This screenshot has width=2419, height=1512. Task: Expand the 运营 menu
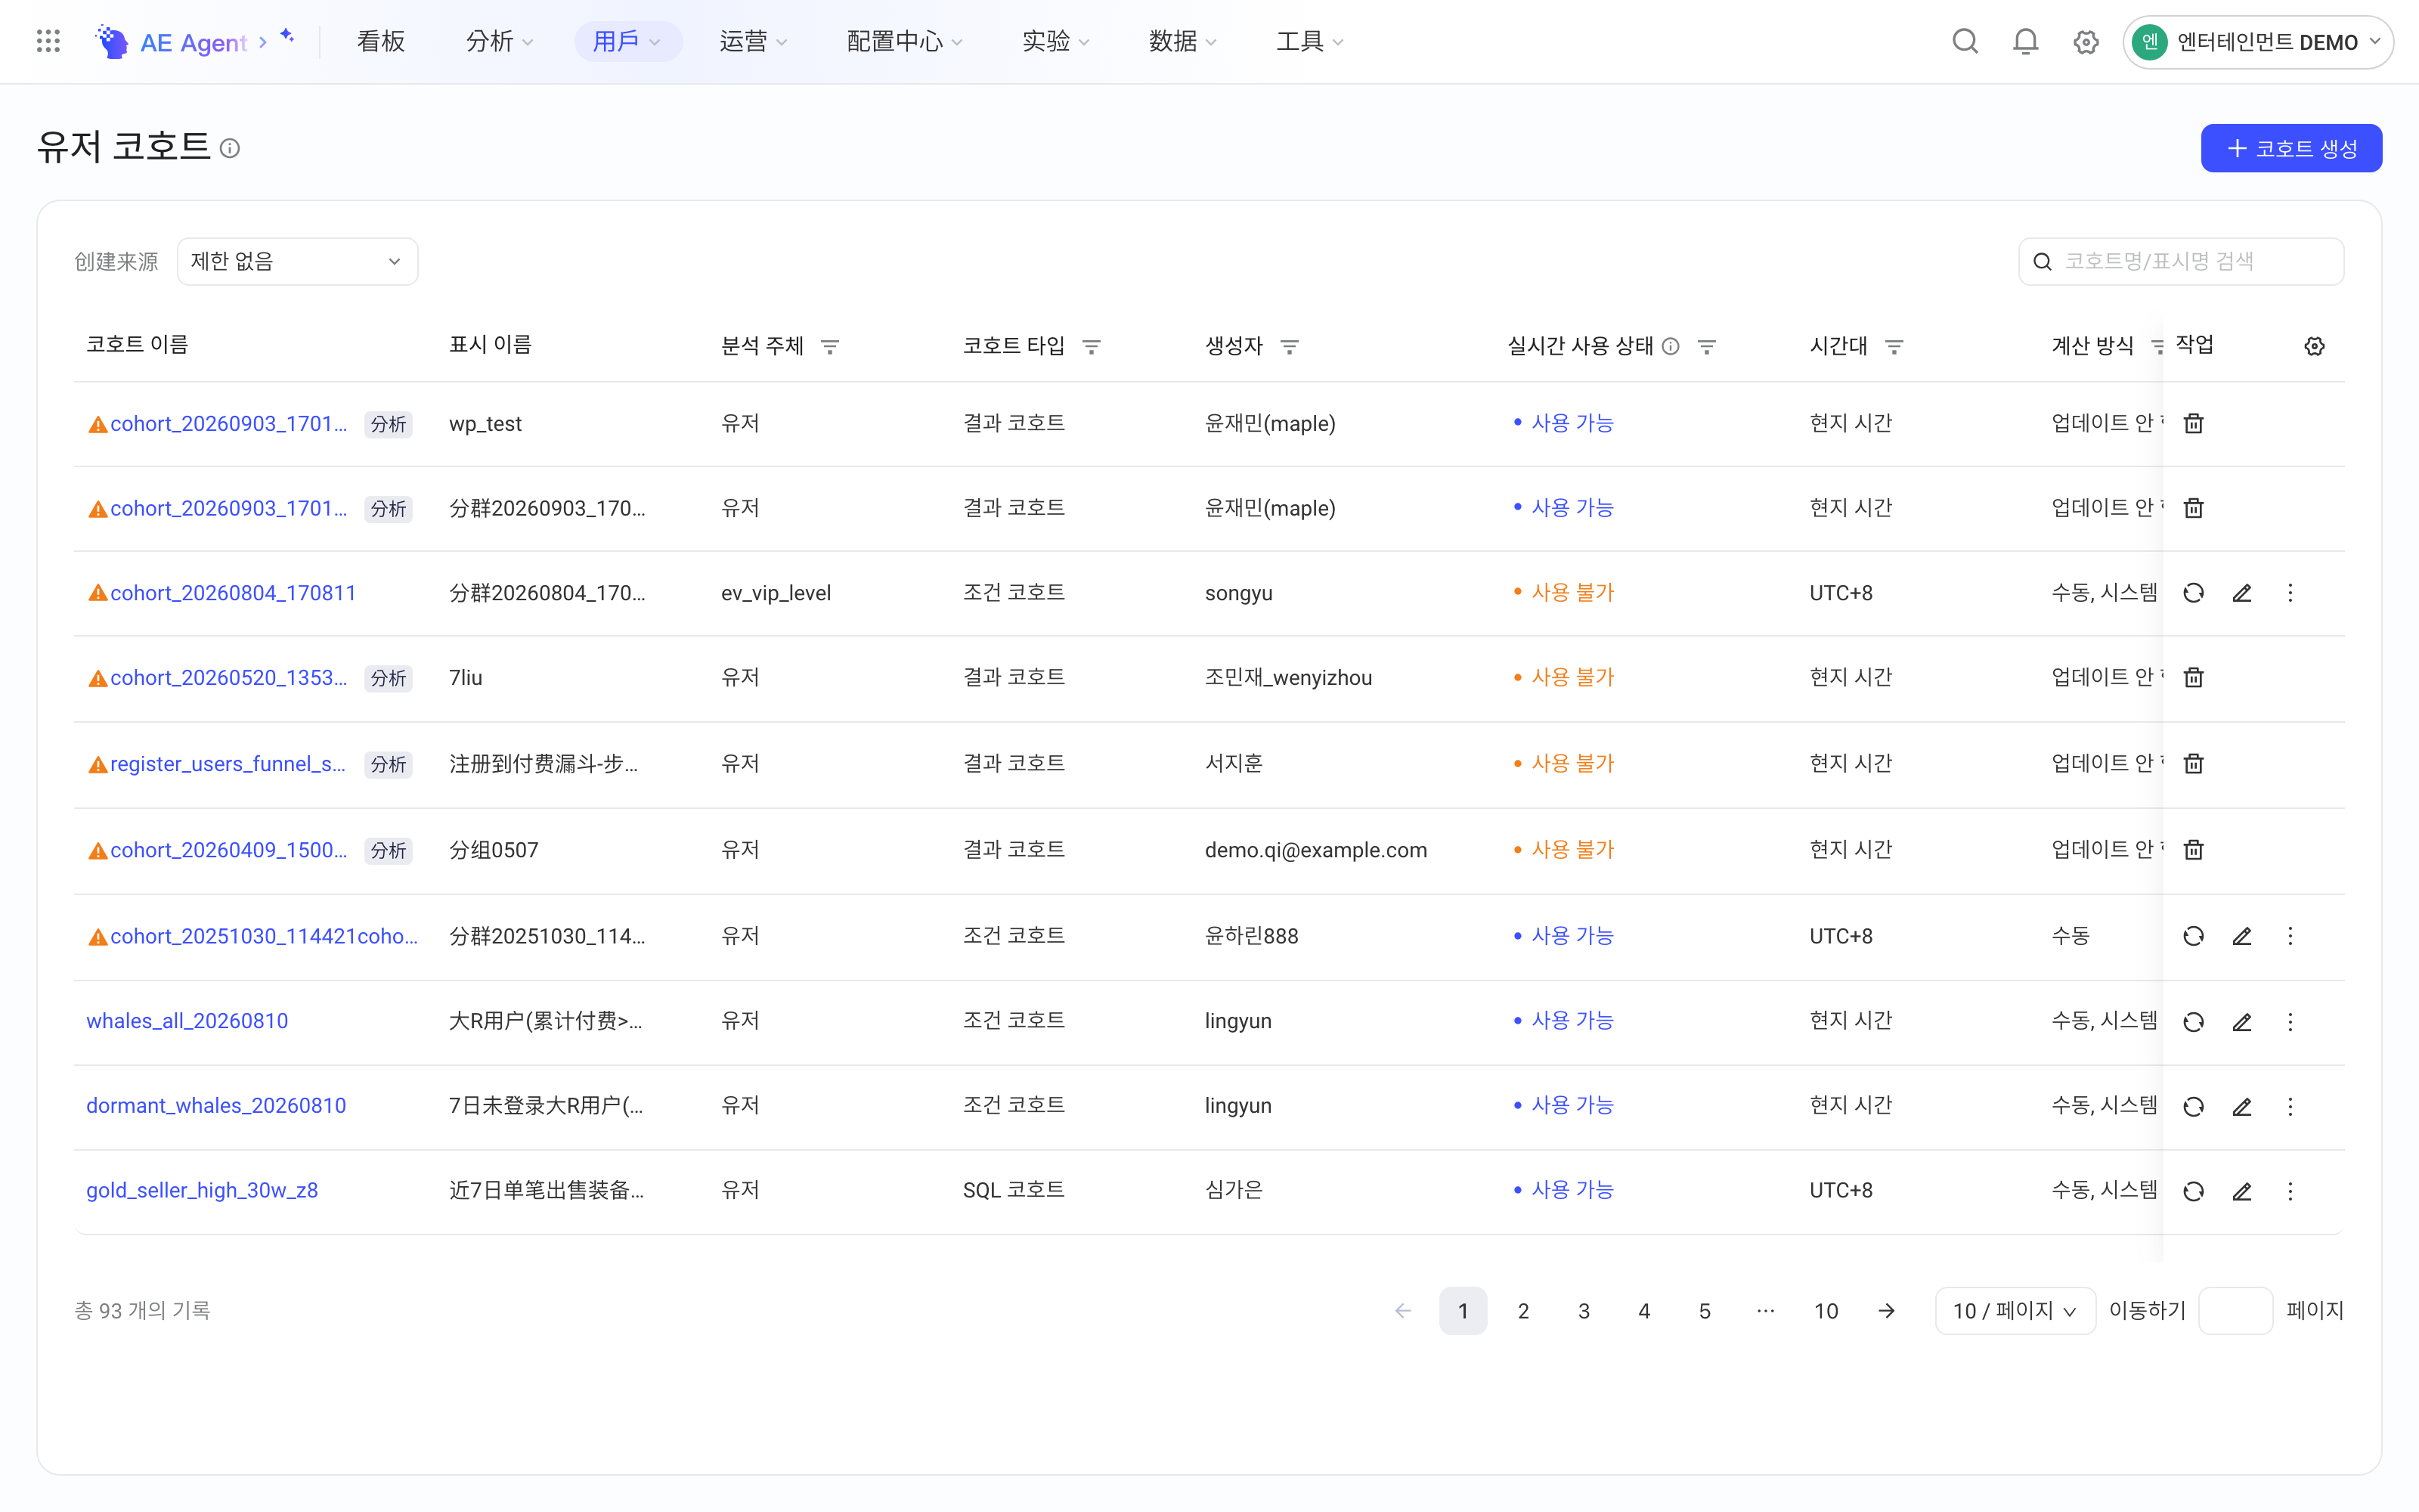(x=753, y=41)
